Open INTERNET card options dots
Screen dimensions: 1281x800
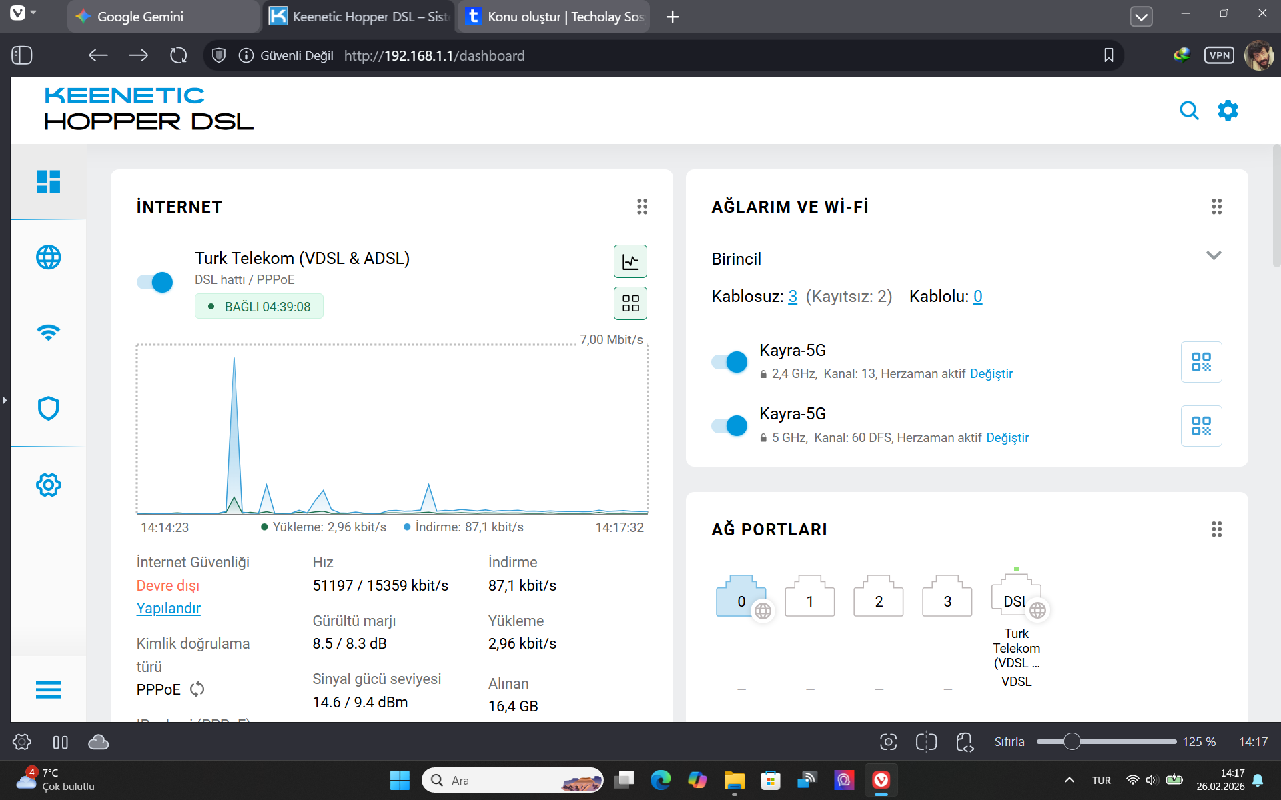[x=642, y=207]
